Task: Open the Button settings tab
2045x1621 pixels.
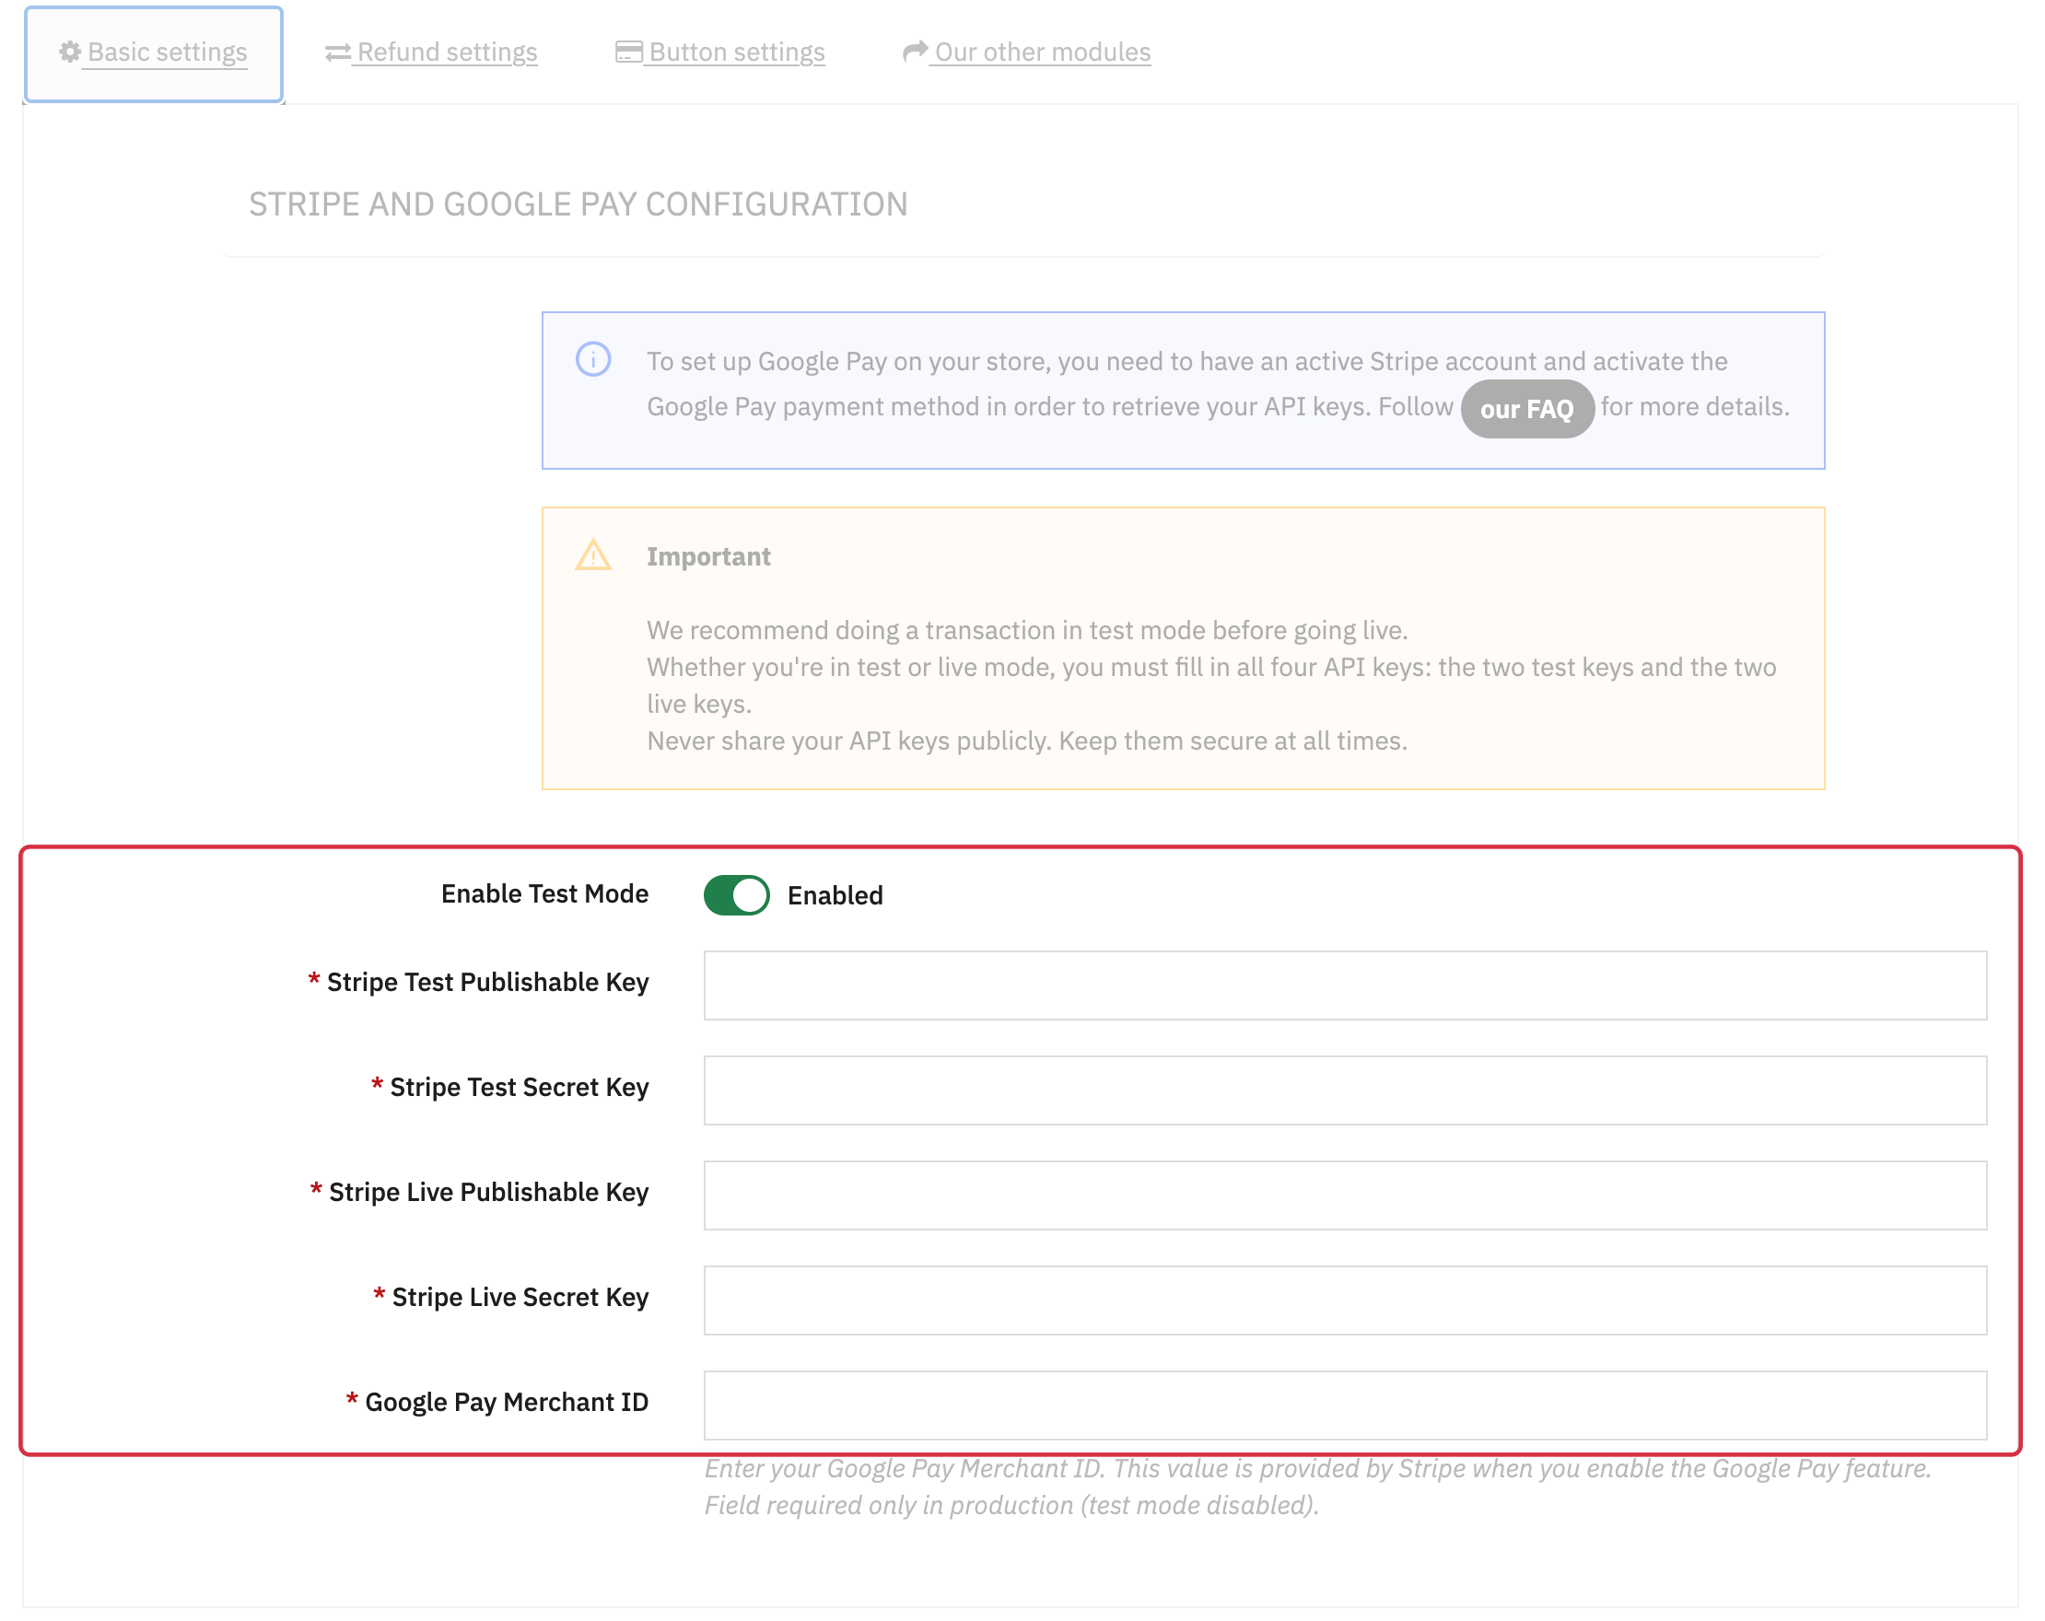Action: [x=721, y=52]
